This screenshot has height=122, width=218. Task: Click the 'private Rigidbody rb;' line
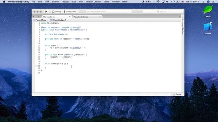57,34
